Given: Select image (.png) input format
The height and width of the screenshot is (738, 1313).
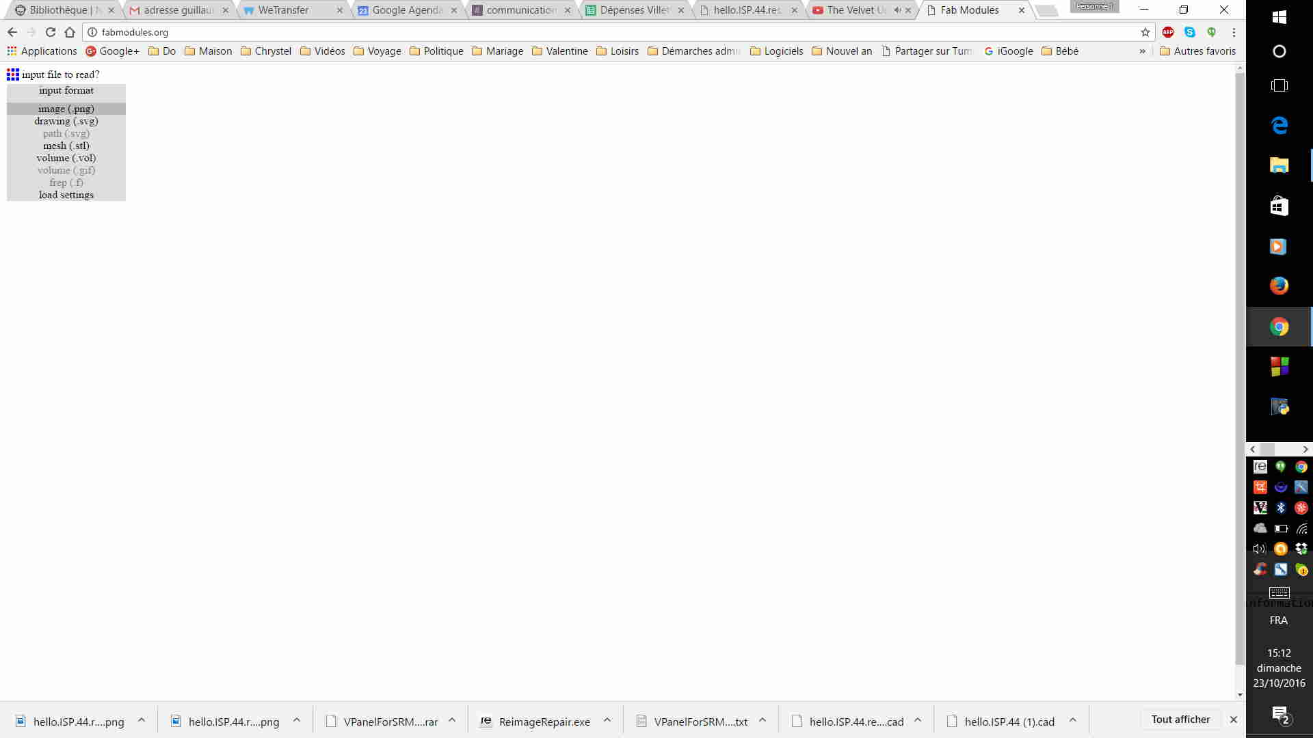Looking at the screenshot, I should click(x=66, y=109).
